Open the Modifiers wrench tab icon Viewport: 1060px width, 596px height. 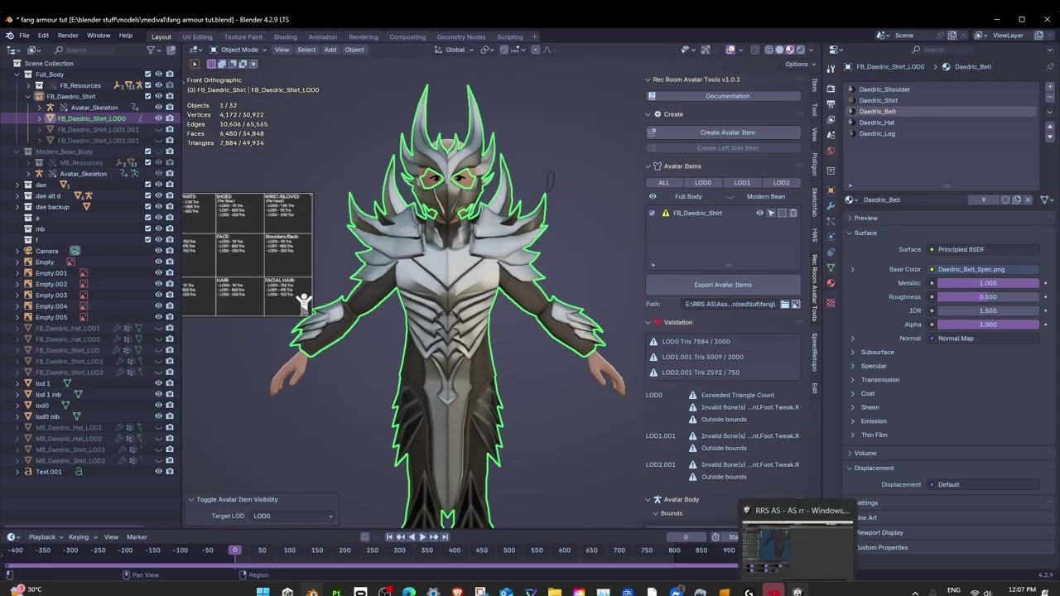831,205
